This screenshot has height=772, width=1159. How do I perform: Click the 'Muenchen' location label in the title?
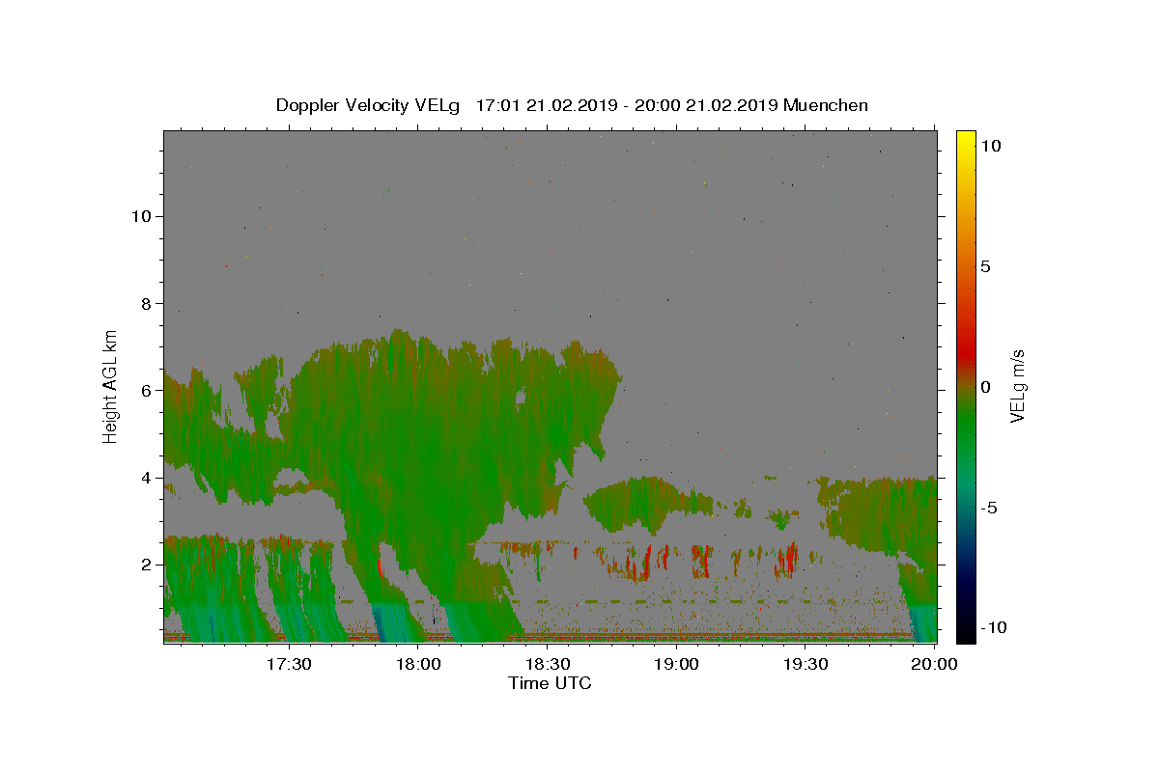[x=826, y=105]
